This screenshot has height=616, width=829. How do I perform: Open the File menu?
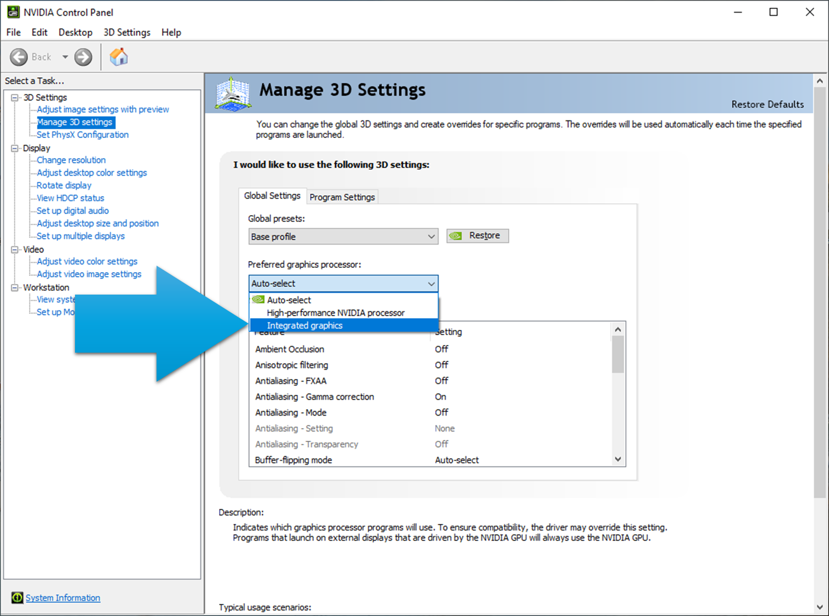click(14, 32)
